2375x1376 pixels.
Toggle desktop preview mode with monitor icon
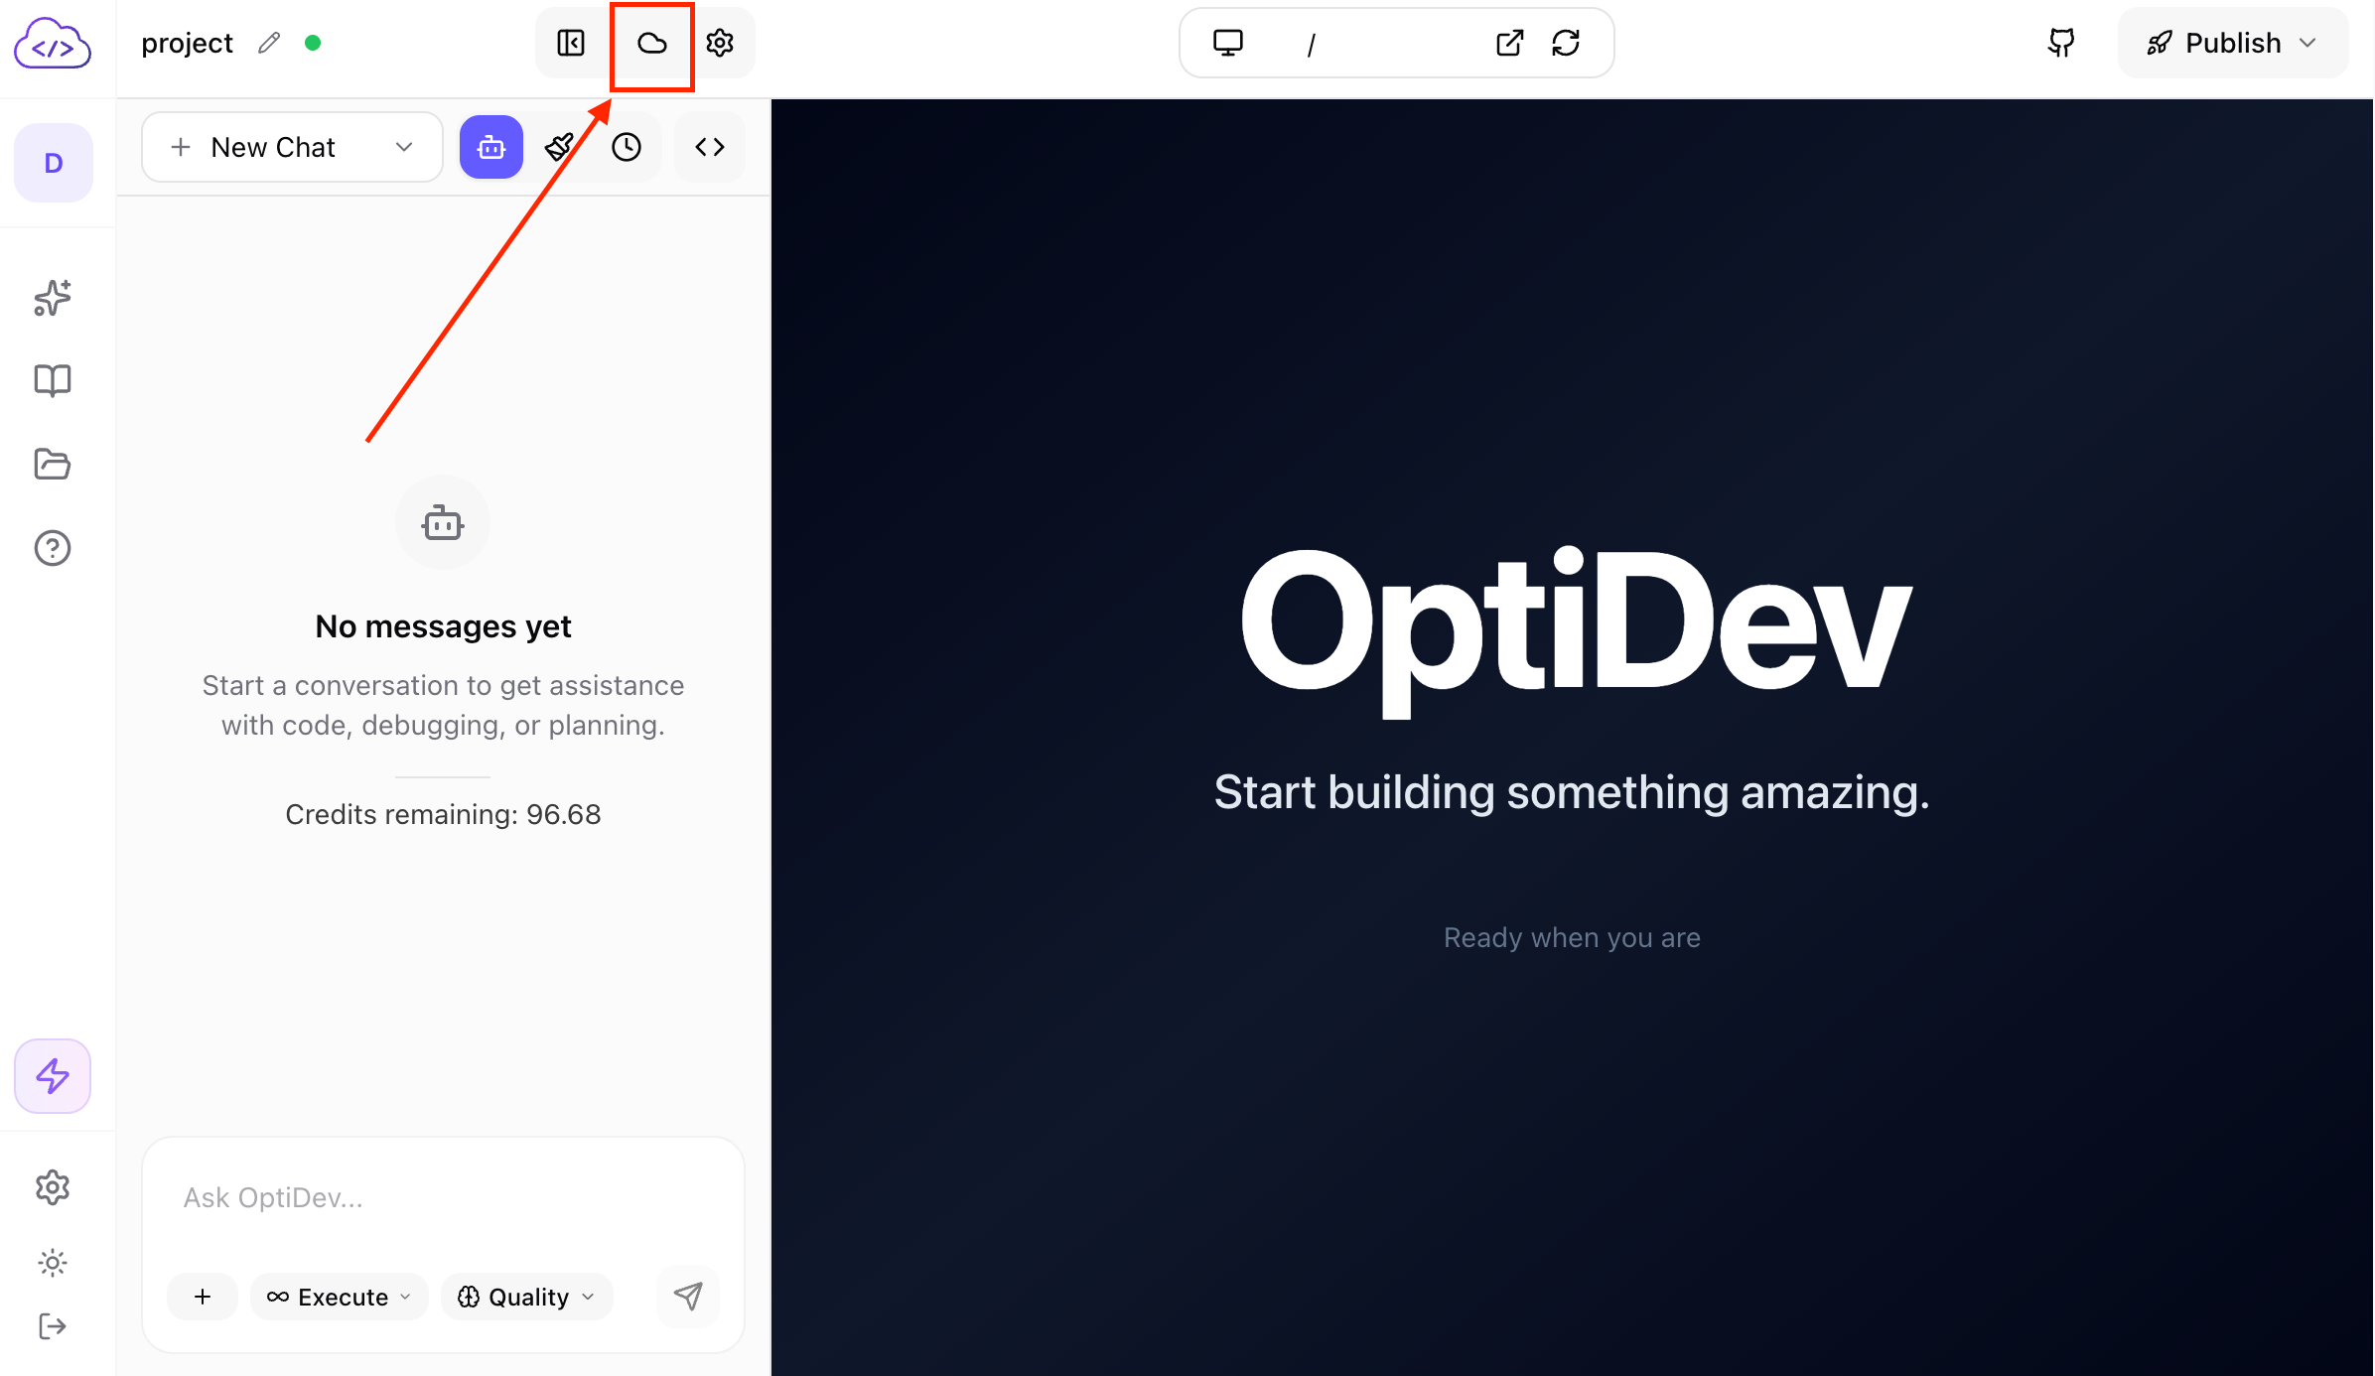click(1230, 43)
